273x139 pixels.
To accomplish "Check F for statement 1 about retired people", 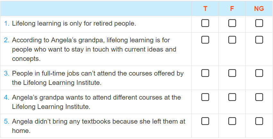I will tap(232, 23).
